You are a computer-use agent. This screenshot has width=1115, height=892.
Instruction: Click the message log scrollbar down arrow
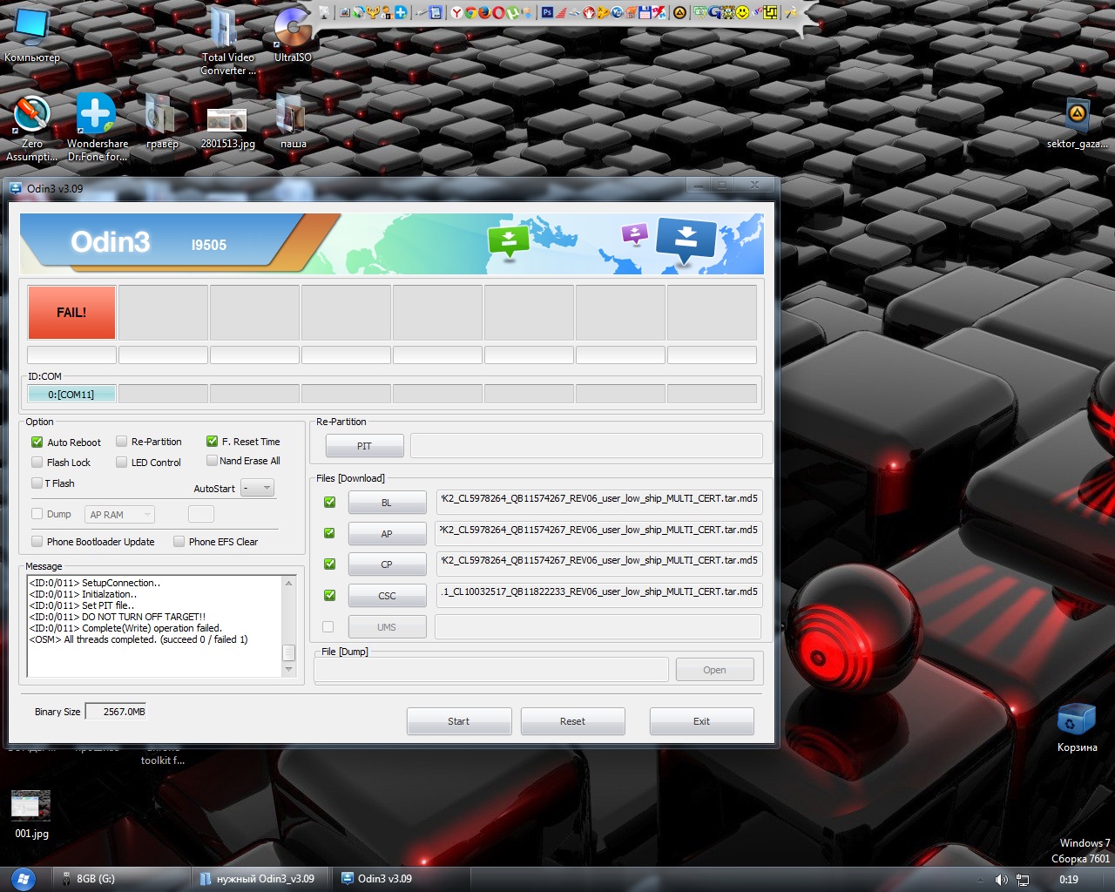(x=289, y=669)
